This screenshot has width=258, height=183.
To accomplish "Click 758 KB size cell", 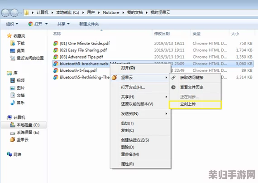I will point(246,44).
